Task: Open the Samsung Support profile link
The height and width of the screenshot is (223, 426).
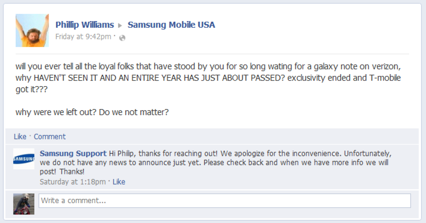Action: pos(73,154)
